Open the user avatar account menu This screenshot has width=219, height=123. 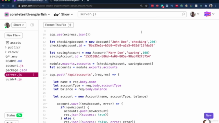click(x=195, y=14)
